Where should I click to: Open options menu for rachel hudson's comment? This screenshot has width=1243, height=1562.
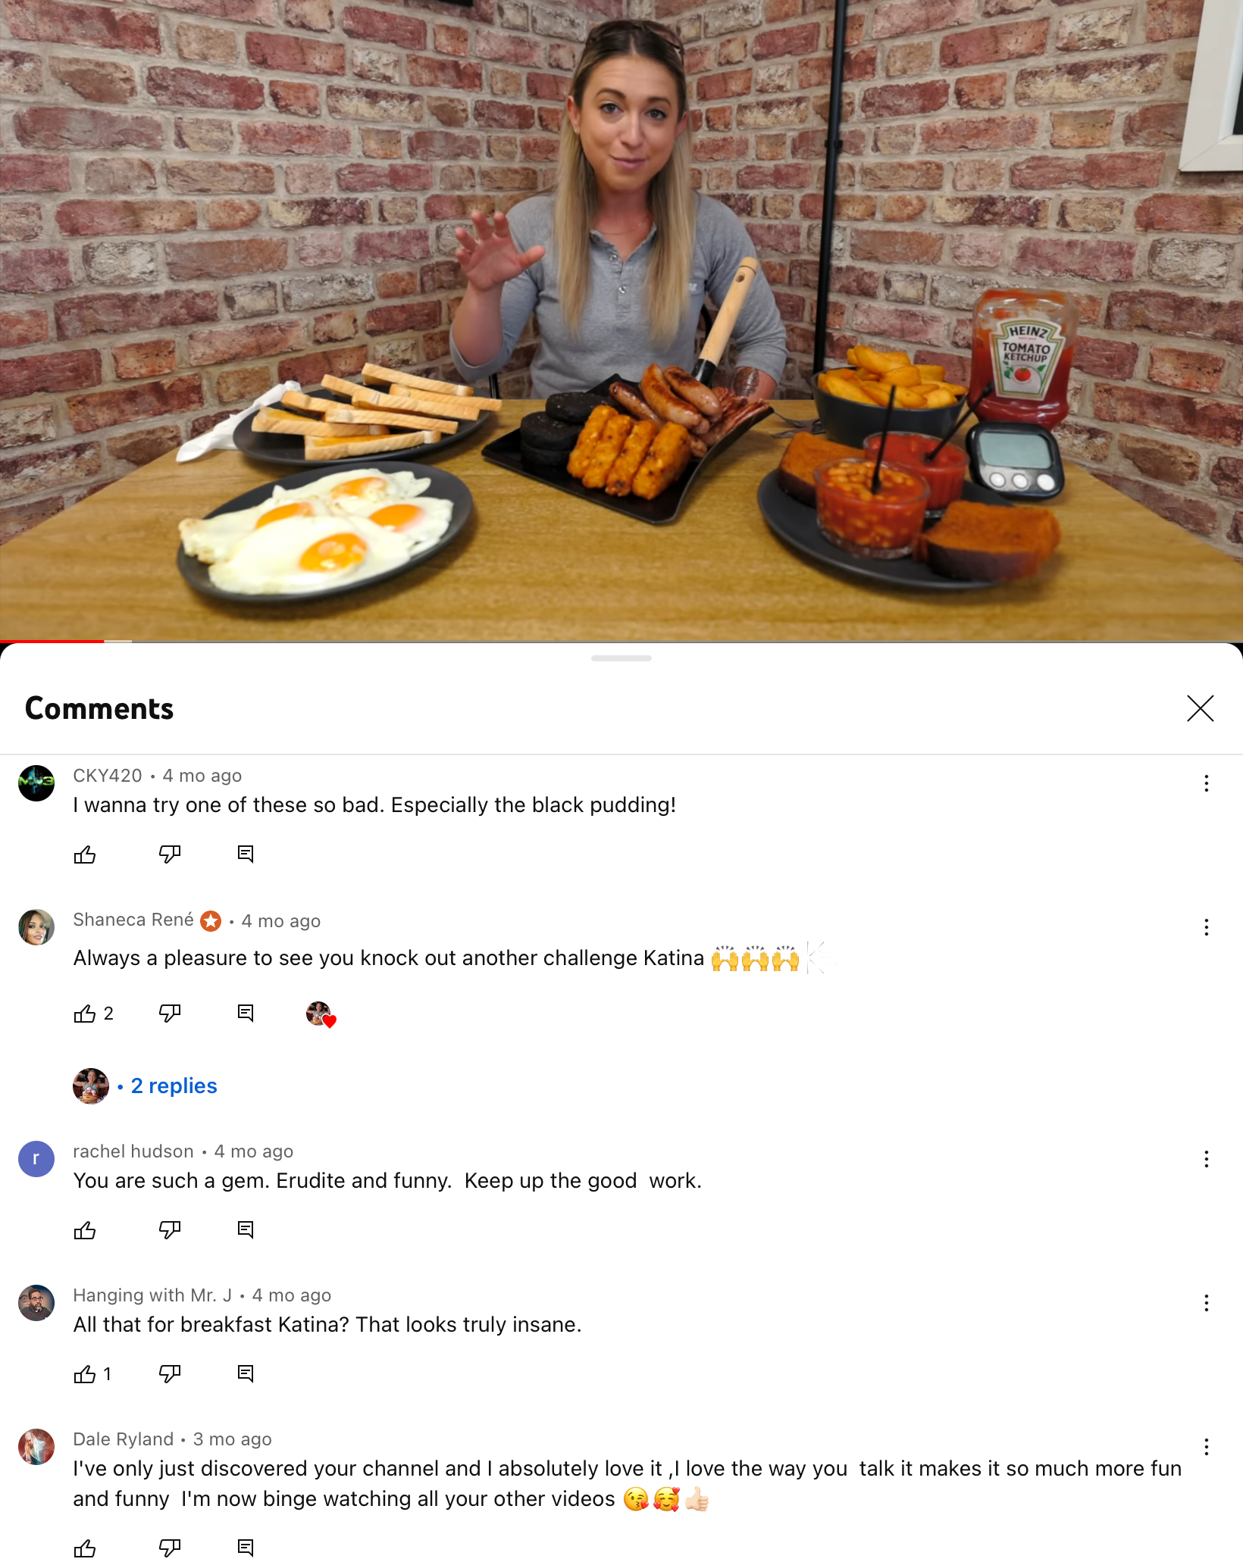(1206, 1159)
